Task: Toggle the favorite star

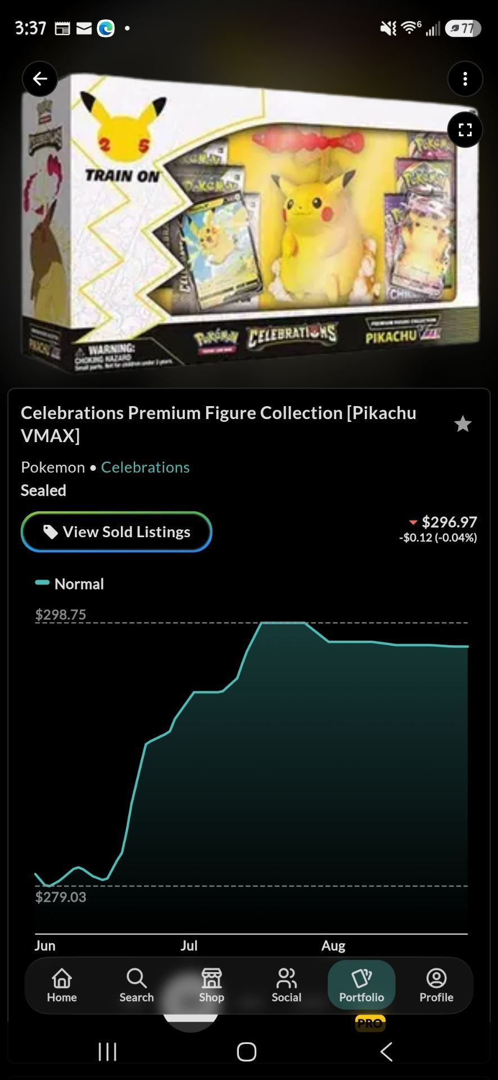Action: click(x=463, y=424)
